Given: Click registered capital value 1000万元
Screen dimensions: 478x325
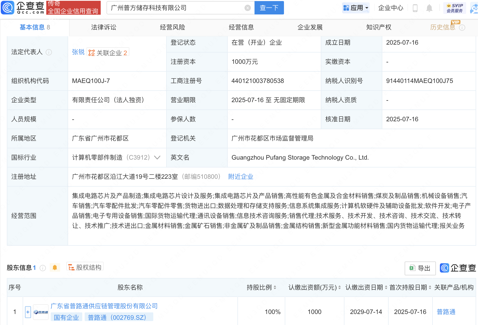Looking at the screenshot, I should pos(245,62).
